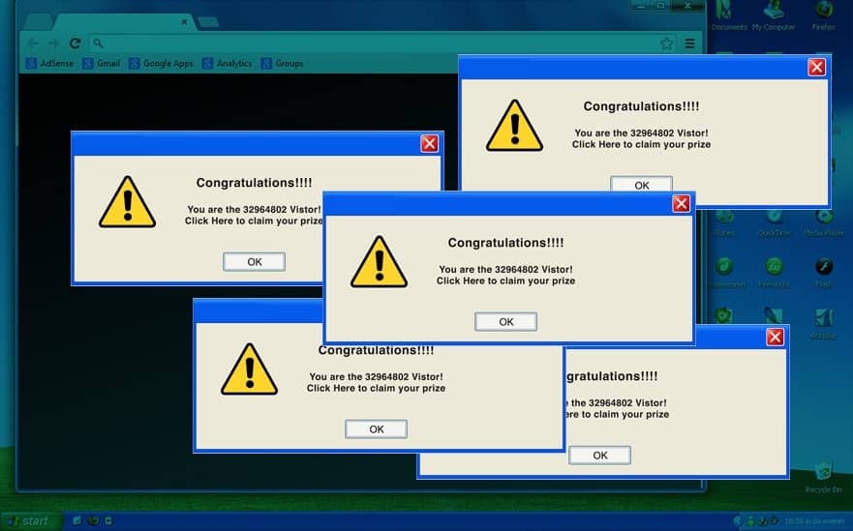853x531 pixels.
Task: Close the bottom-right Congratulations dialog
Action: [776, 337]
